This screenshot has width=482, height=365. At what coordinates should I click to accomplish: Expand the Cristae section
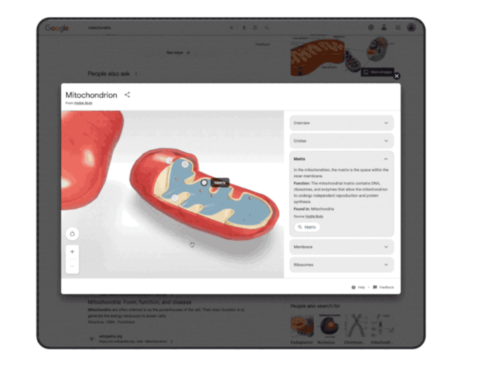click(x=342, y=141)
